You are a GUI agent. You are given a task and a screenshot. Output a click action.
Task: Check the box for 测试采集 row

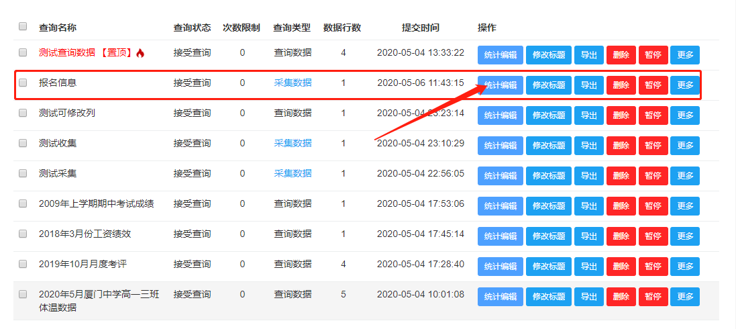[23, 173]
